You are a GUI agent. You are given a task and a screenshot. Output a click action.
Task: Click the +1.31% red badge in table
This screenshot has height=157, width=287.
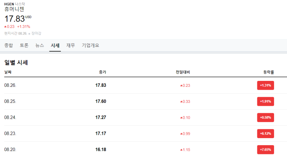[265, 85]
